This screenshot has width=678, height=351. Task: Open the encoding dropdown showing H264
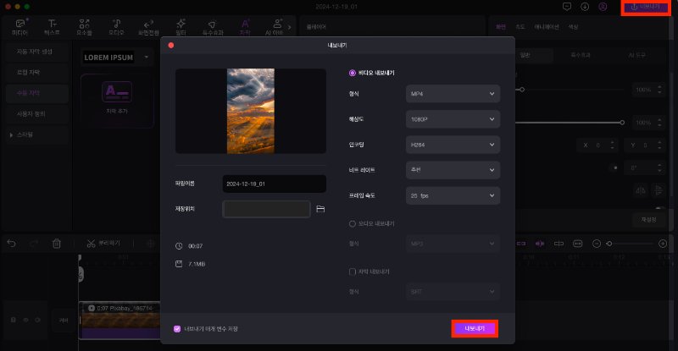click(453, 145)
